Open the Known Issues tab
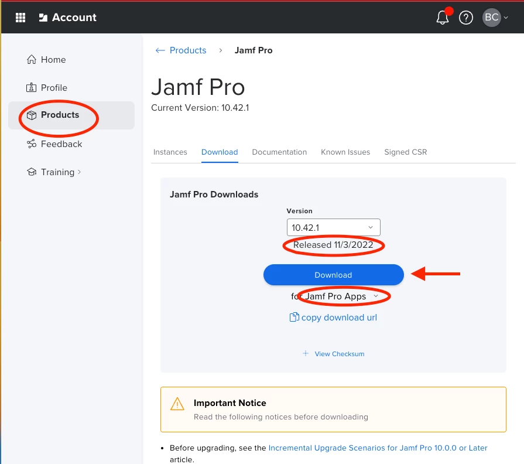This screenshot has width=524, height=464. point(345,152)
